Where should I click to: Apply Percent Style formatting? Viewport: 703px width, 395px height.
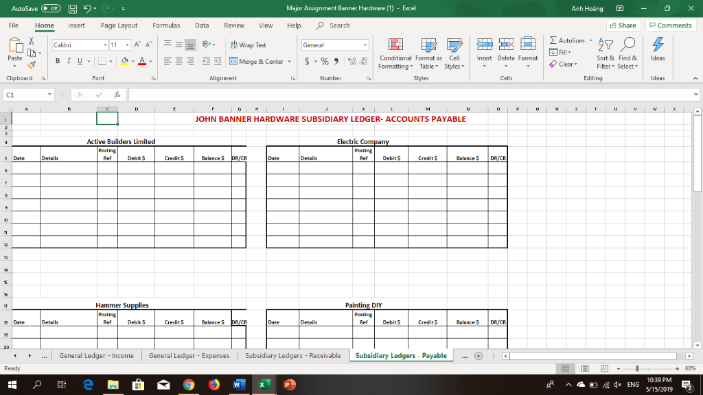325,61
